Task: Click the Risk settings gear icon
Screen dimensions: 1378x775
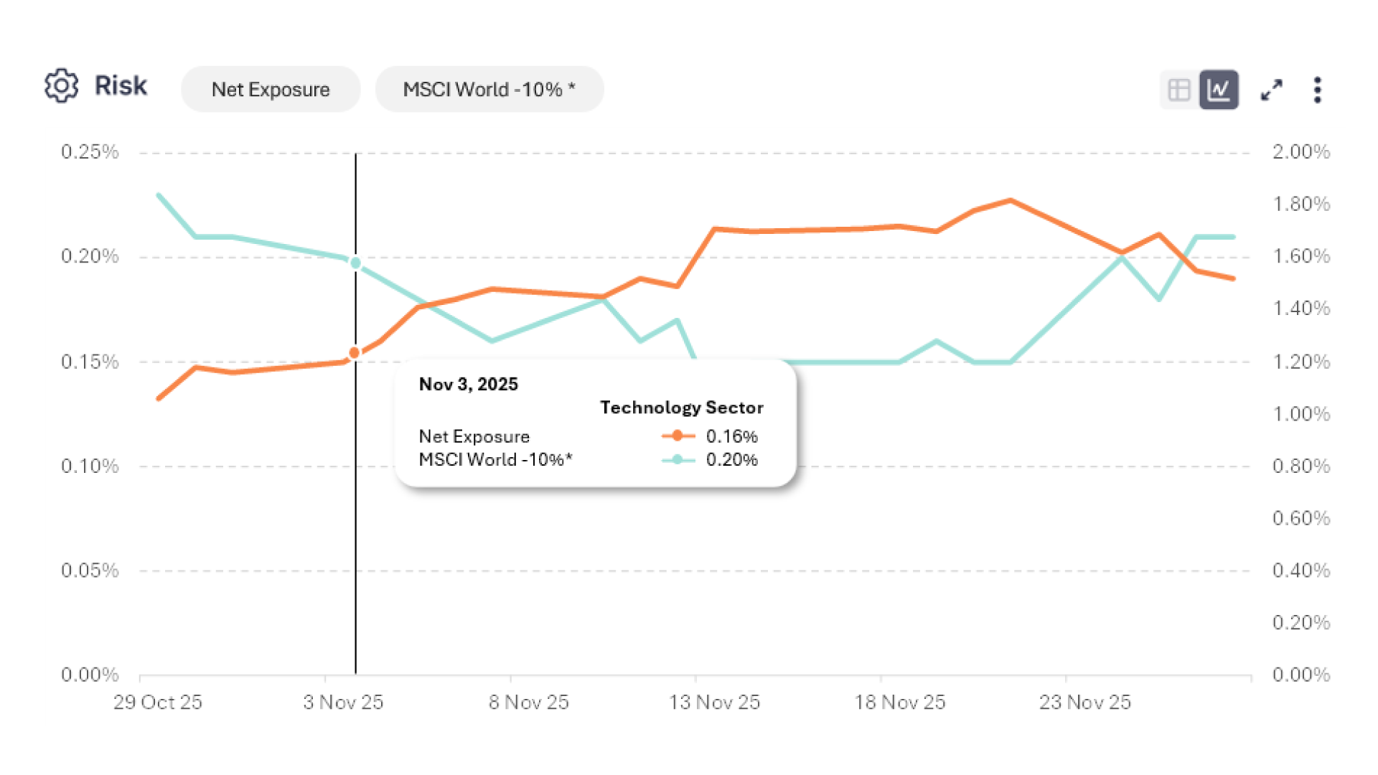Action: point(61,86)
